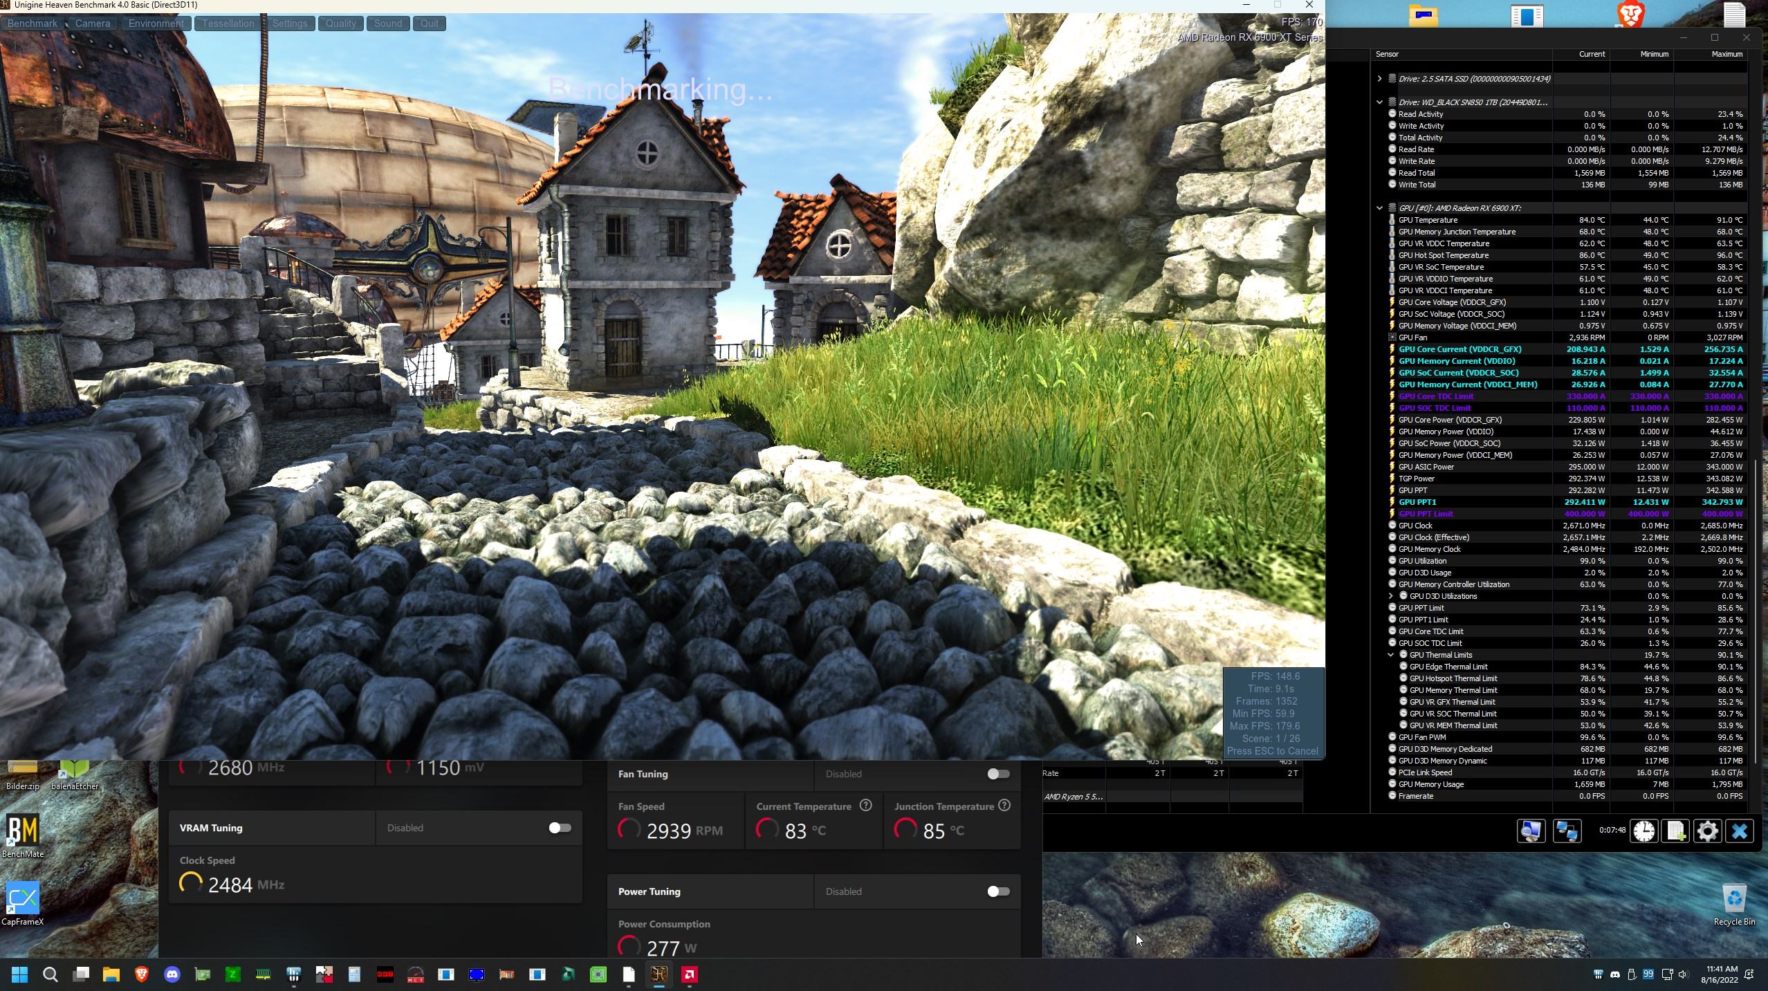Open the Discord taskbar icon
Screen dimensions: 1768x991
click(172, 974)
